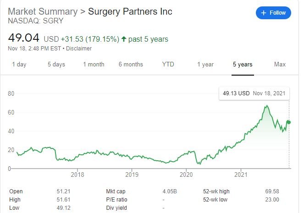This screenshot has height=213, width=304.
Task: Click the plus icon on Follow button
Action: tap(264, 13)
